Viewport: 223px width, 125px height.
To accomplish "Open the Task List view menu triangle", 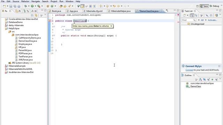I will pyautogui.click(x=220, y=15).
